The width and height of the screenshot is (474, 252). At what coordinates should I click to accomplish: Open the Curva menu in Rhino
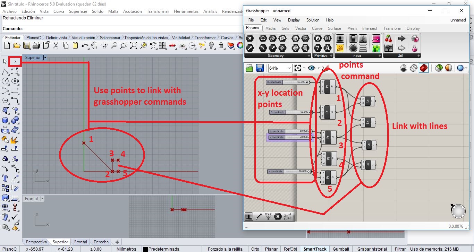(x=59, y=11)
